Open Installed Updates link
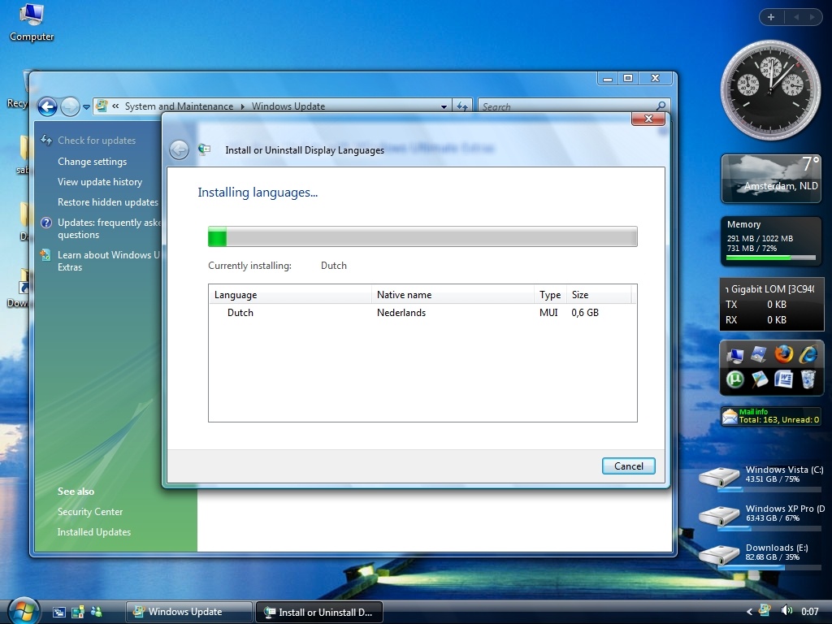Screen dimensions: 832x624 (x=94, y=531)
